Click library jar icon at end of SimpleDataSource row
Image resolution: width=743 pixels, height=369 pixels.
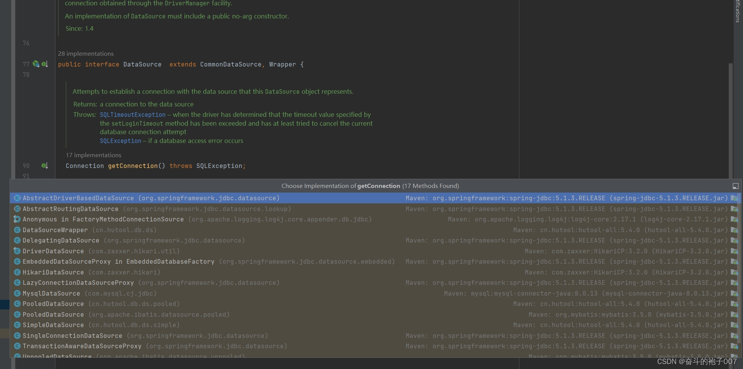[x=735, y=325]
